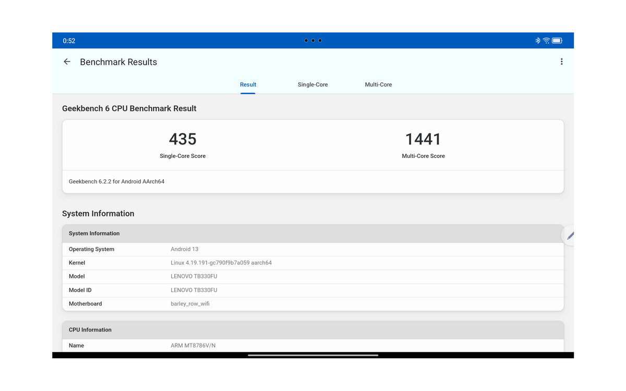Click LENOVO TB330FU in the Model row

point(194,276)
